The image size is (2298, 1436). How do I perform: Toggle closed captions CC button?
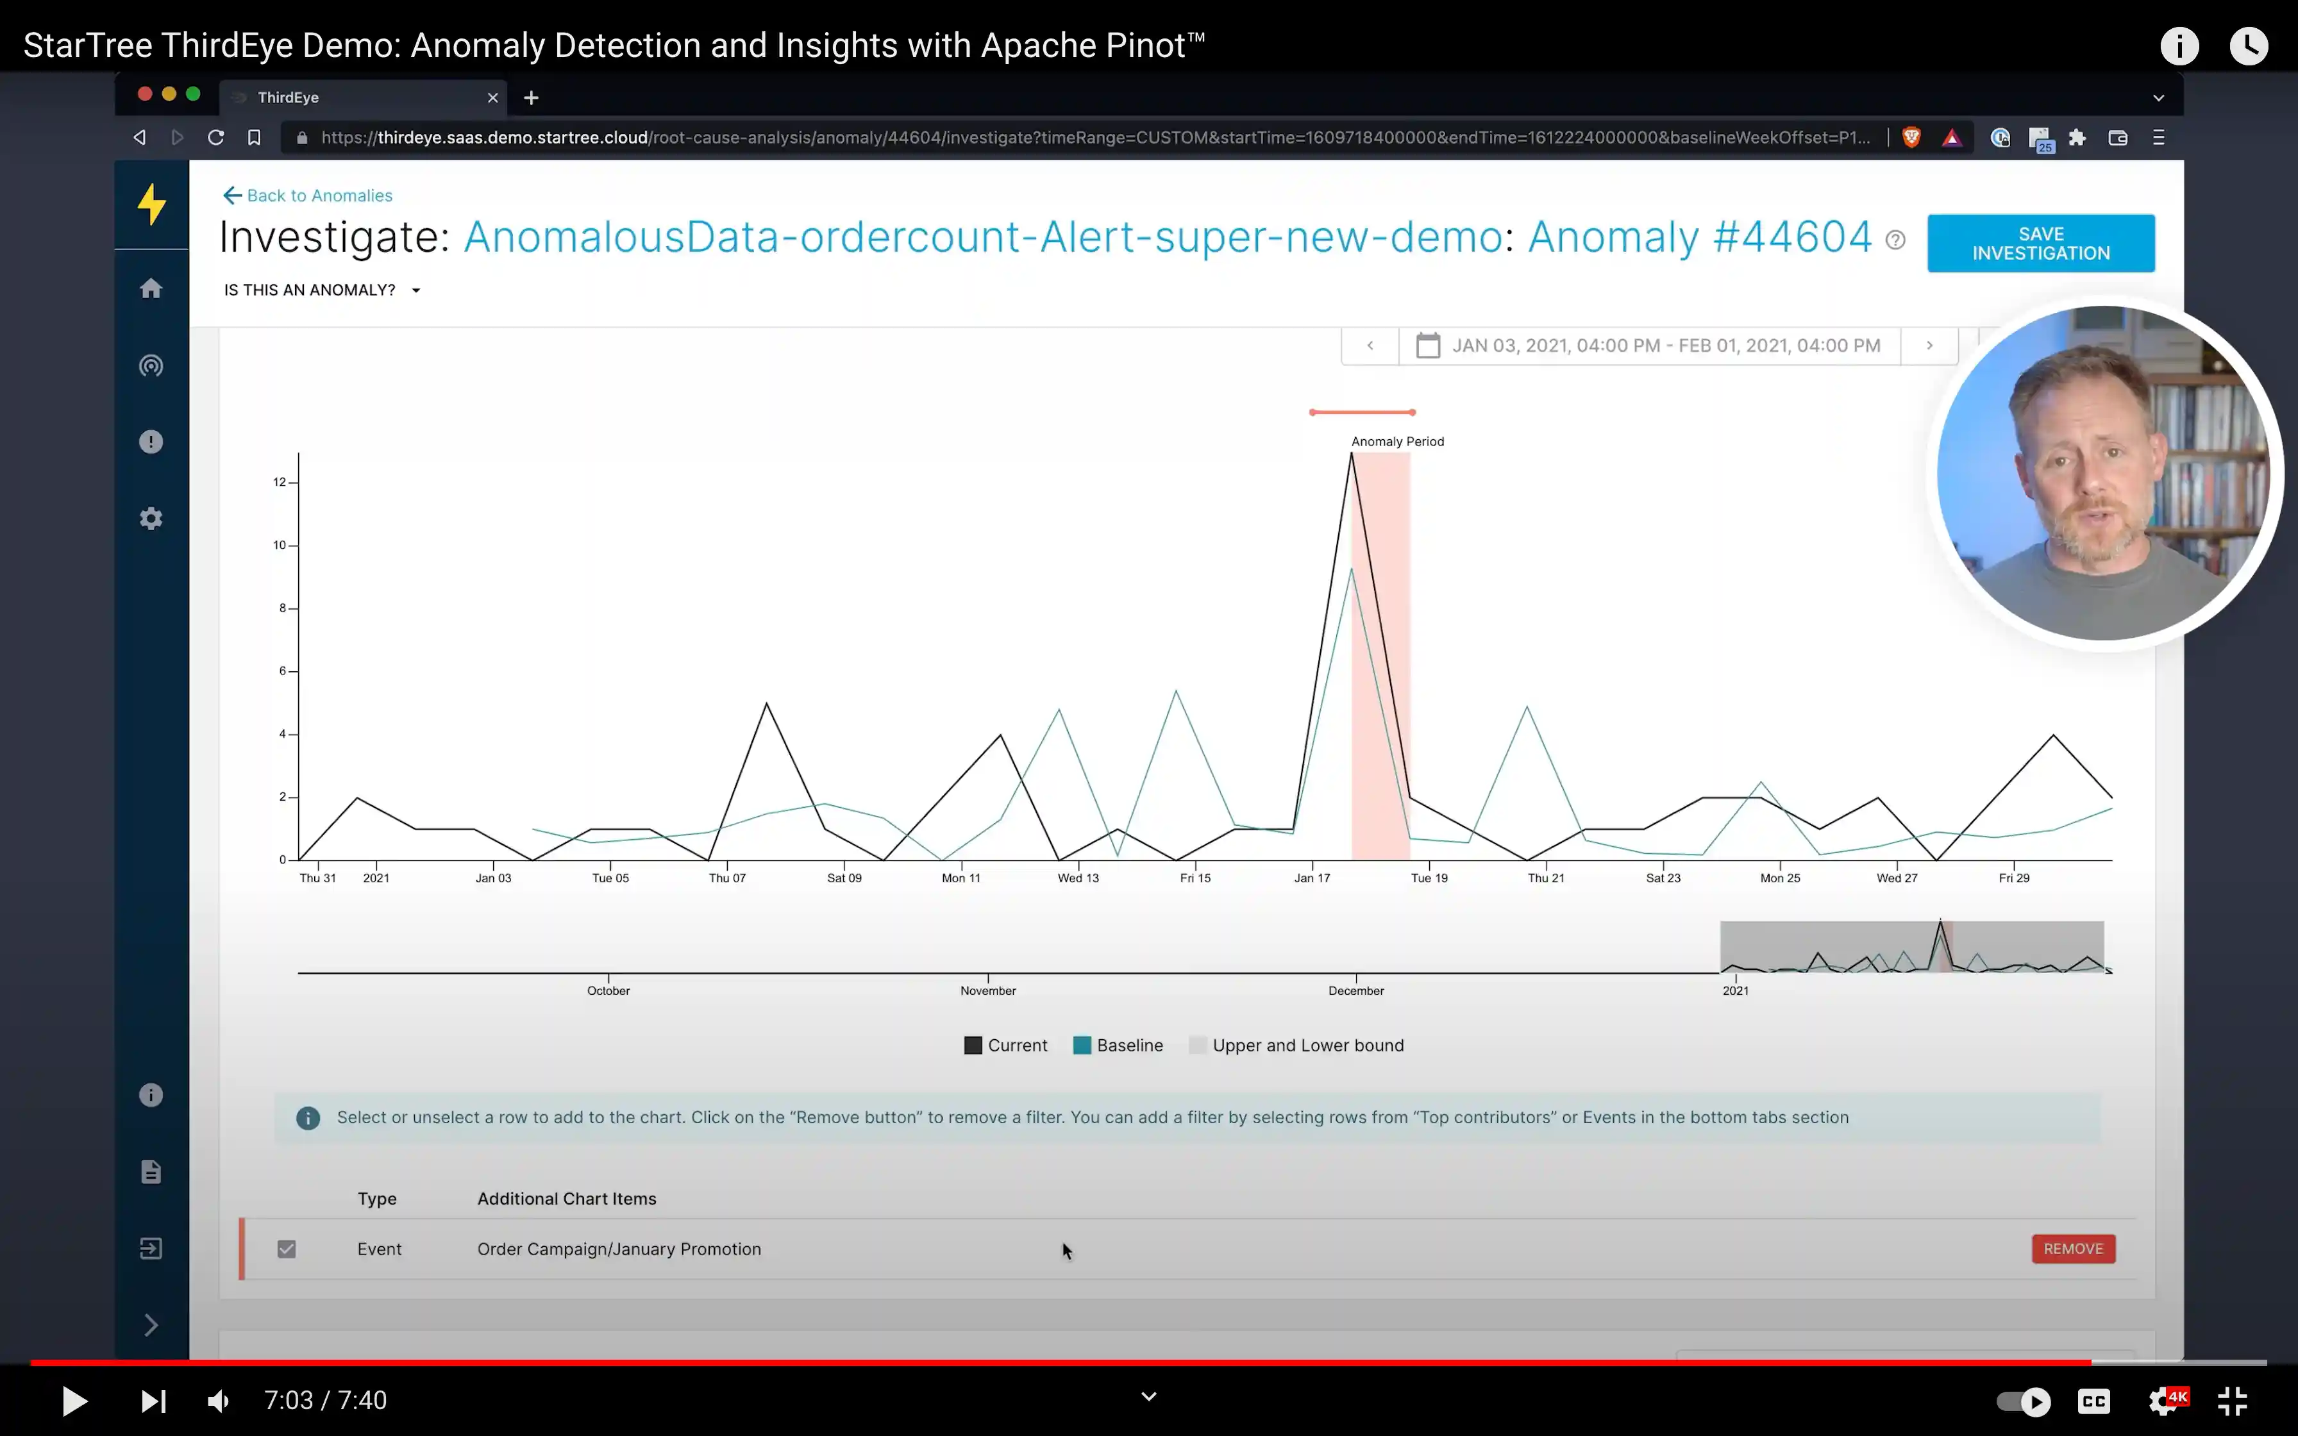(2094, 1401)
